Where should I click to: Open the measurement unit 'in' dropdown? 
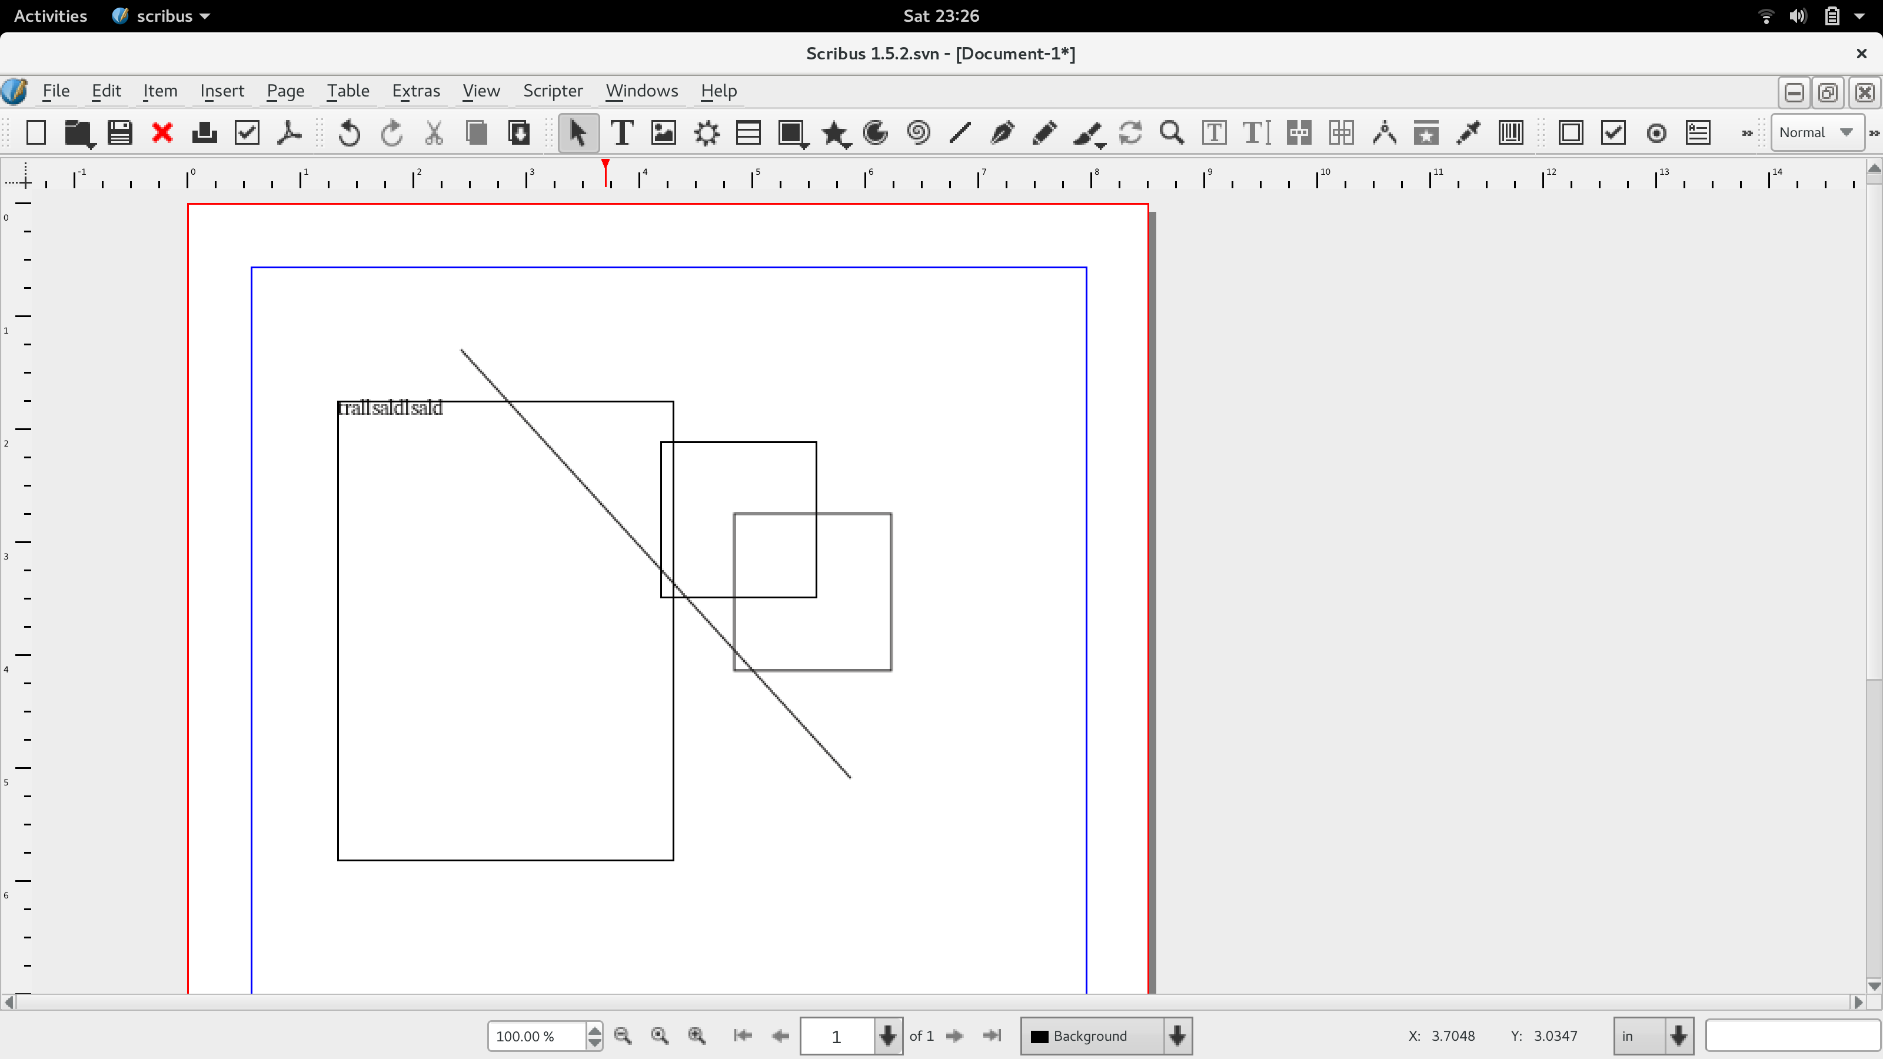point(1678,1035)
